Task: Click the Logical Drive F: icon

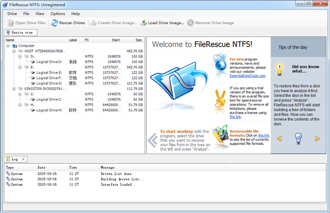Action: [x=32, y=78]
